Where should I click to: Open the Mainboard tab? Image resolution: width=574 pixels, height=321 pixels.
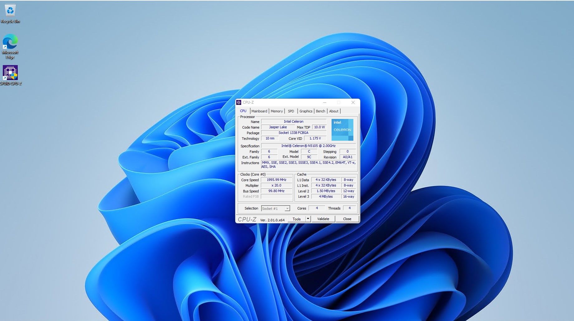[259, 111]
